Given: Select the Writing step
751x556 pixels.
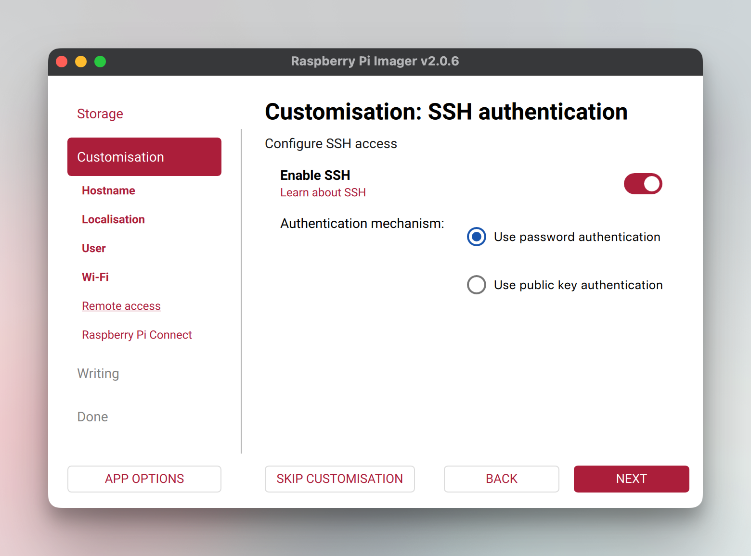Looking at the screenshot, I should click(x=98, y=373).
